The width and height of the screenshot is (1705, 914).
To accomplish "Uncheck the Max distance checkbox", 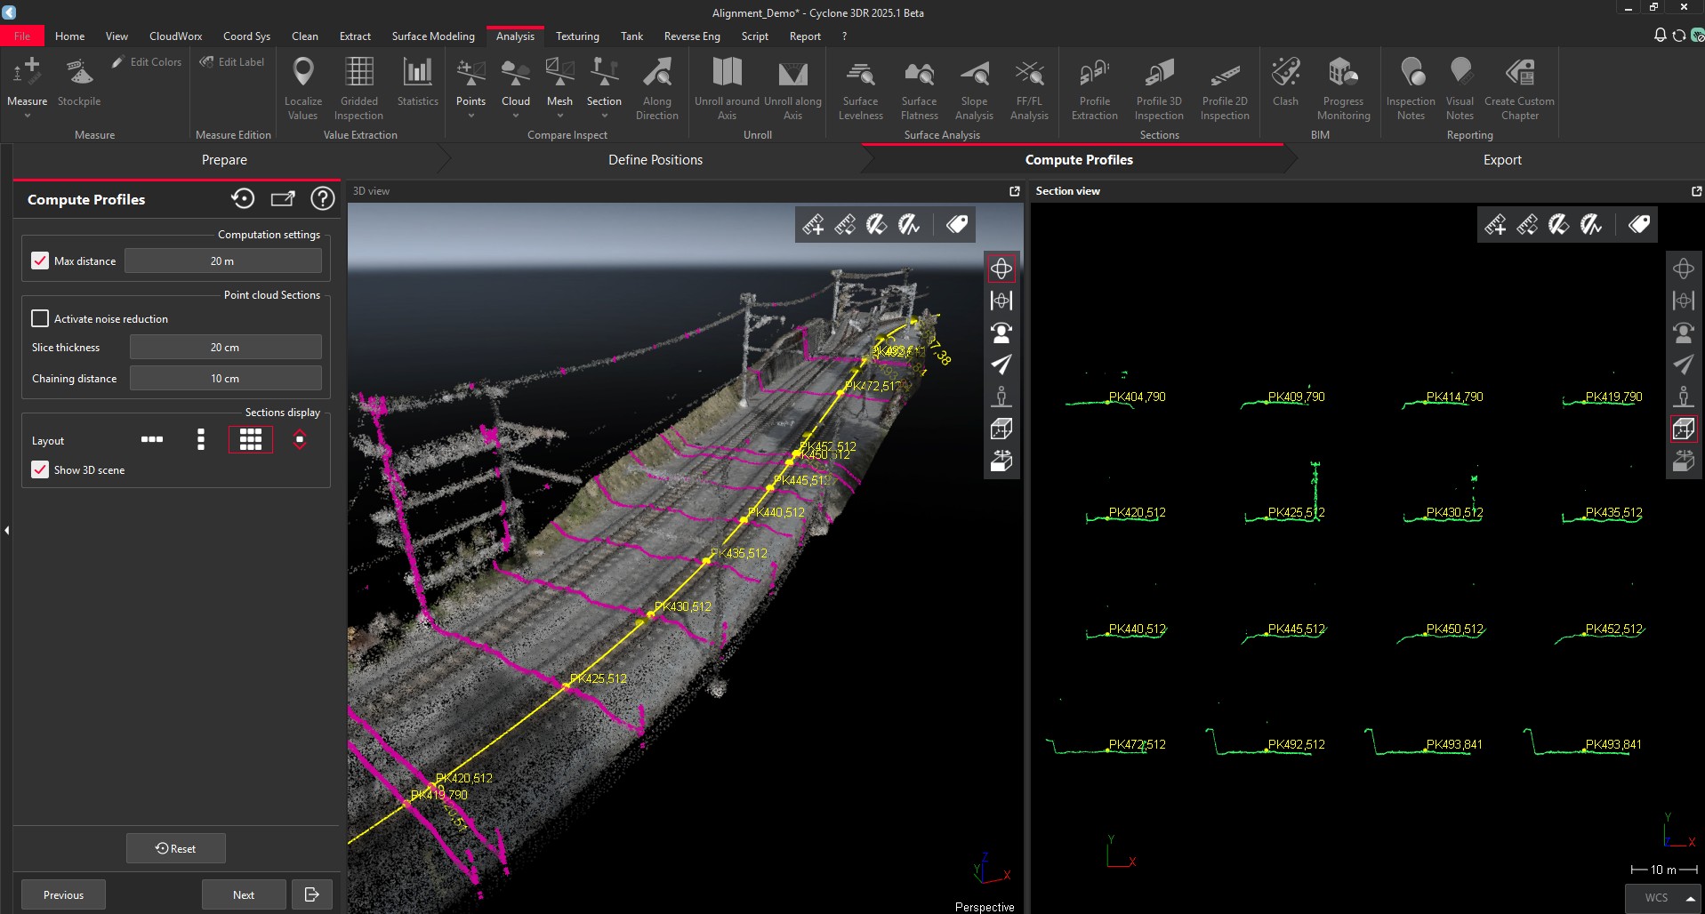I will [40, 261].
